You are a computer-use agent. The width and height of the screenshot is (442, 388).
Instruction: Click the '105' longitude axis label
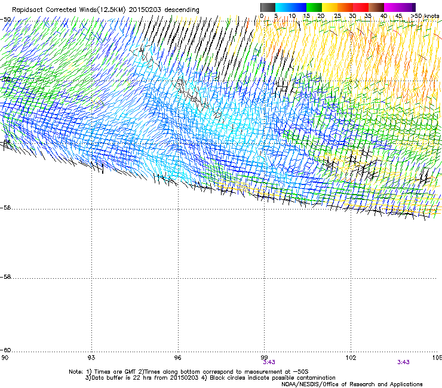(x=437, y=358)
